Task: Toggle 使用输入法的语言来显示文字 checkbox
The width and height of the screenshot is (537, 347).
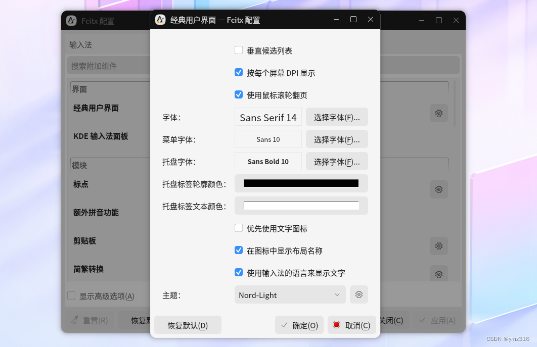Action: point(239,273)
